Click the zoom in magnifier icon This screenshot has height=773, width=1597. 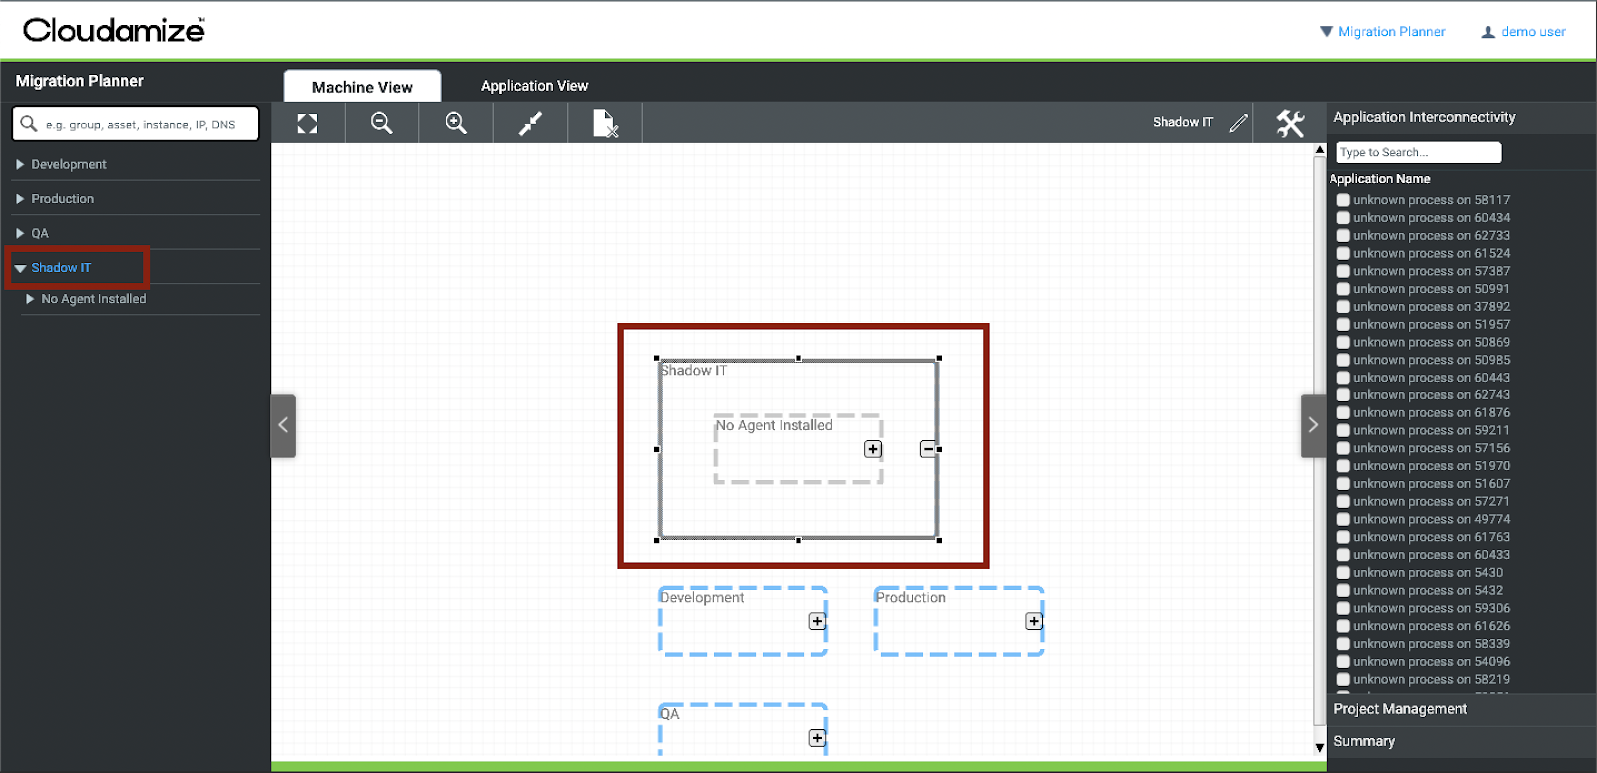coord(456,123)
